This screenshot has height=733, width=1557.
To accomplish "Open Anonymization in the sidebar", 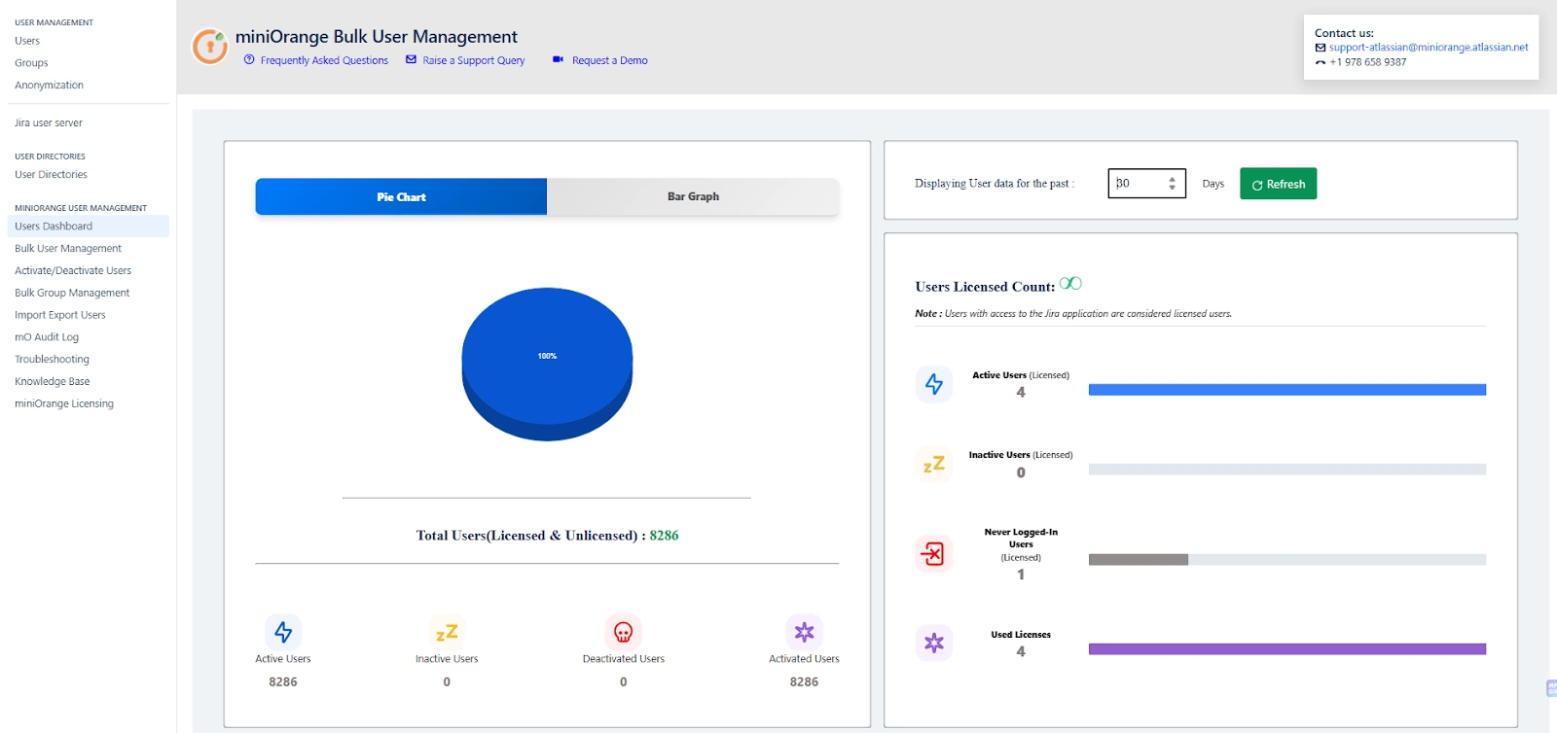I will click(x=49, y=86).
